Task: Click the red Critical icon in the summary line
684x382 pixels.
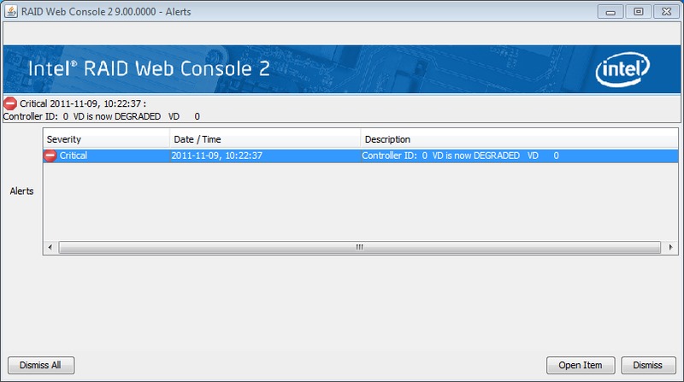Action: coord(10,103)
